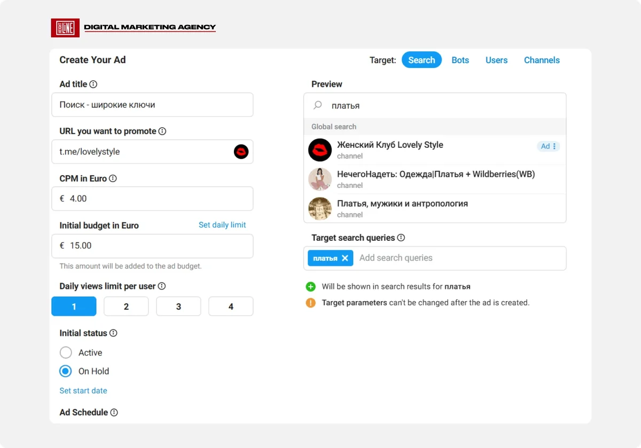641x448 pixels.
Task: Set daily views limit to 2
Action: (x=126, y=306)
